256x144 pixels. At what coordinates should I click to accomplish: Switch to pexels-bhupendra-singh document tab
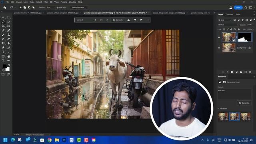[169, 13]
